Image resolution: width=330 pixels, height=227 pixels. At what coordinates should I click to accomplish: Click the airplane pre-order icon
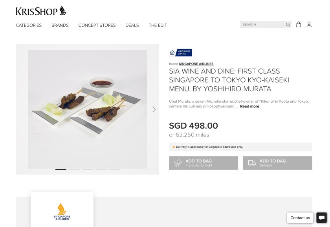[x=178, y=163]
